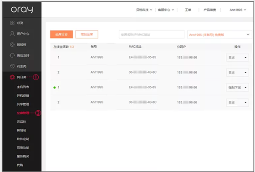The width and height of the screenshot is (255, 172).
Task: Click the 操作 column header
Action: point(237,47)
